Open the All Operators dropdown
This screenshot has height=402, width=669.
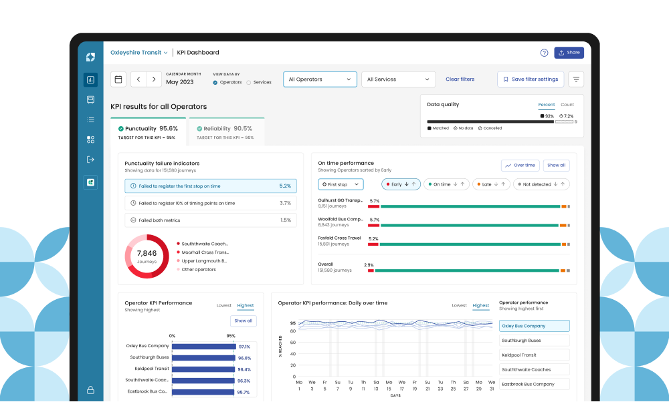(320, 79)
